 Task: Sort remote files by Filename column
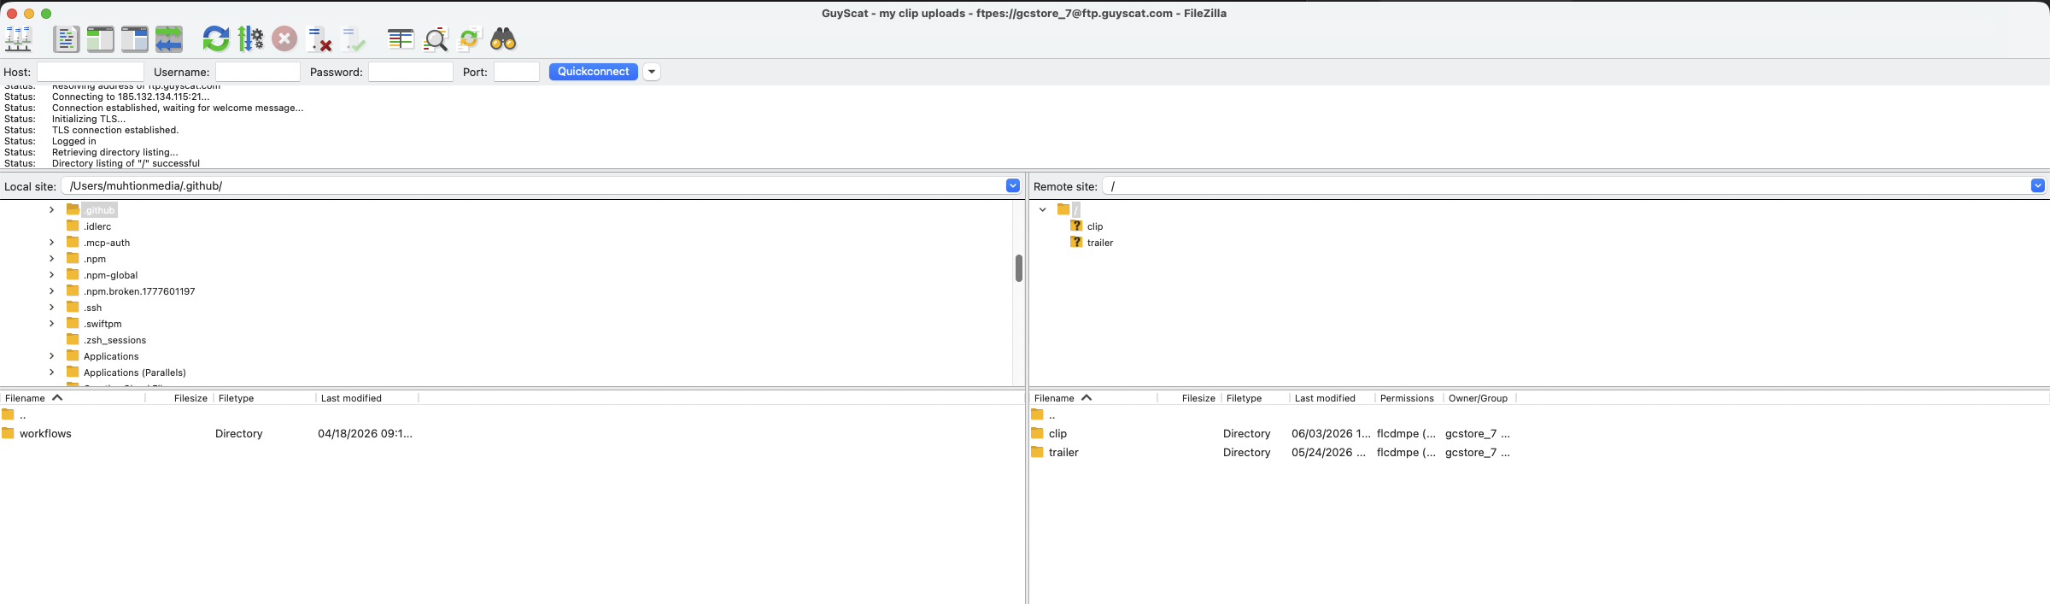coord(1093,398)
